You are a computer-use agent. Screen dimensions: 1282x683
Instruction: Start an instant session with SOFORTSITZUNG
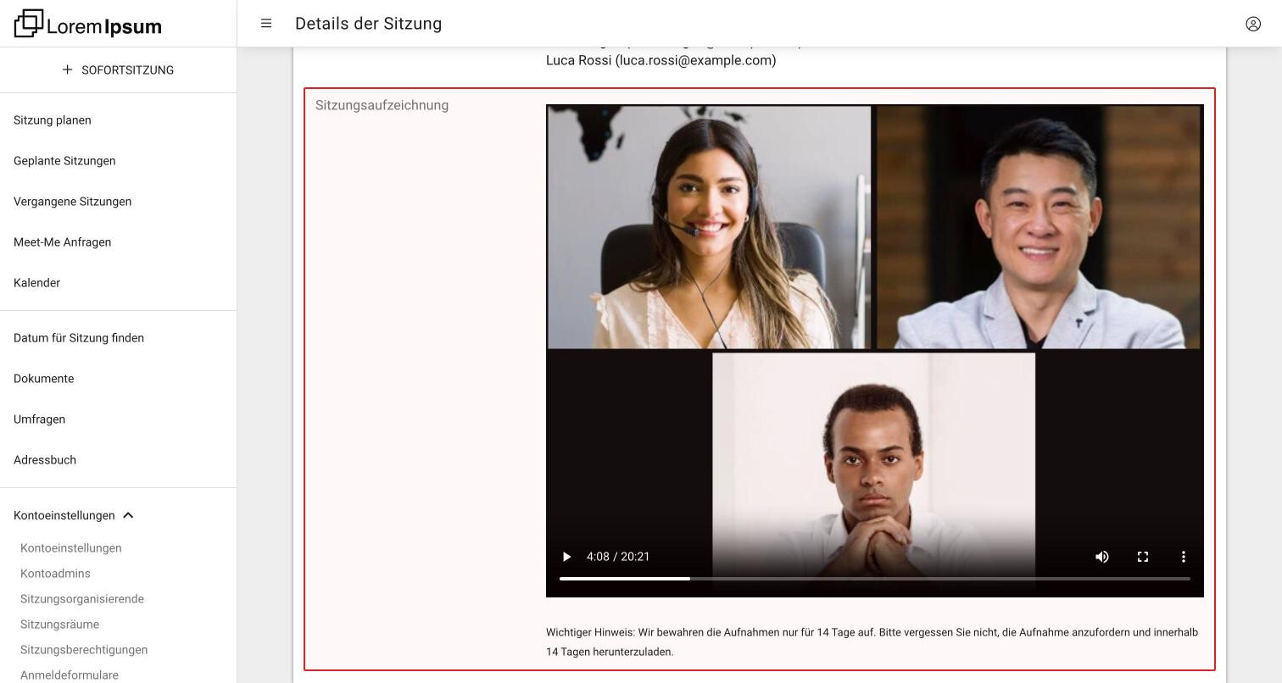coord(118,70)
